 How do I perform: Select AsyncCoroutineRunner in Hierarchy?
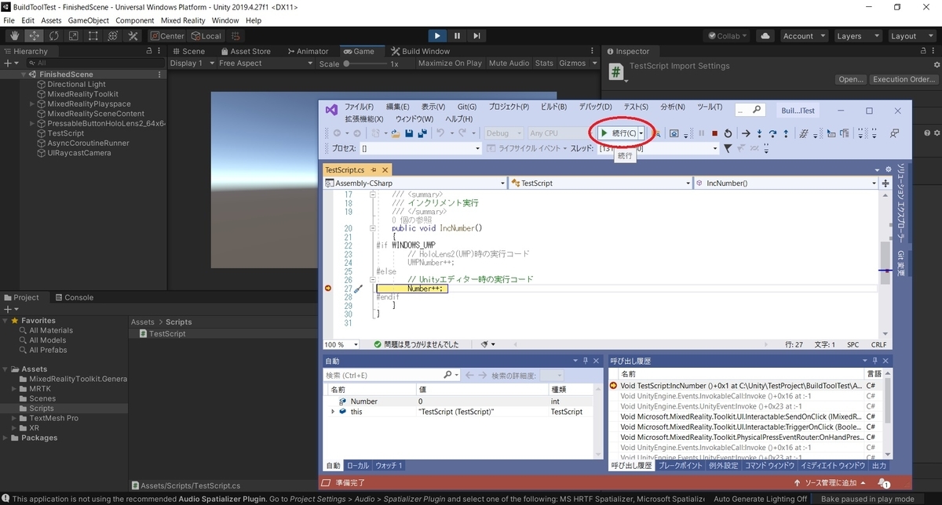[88, 143]
